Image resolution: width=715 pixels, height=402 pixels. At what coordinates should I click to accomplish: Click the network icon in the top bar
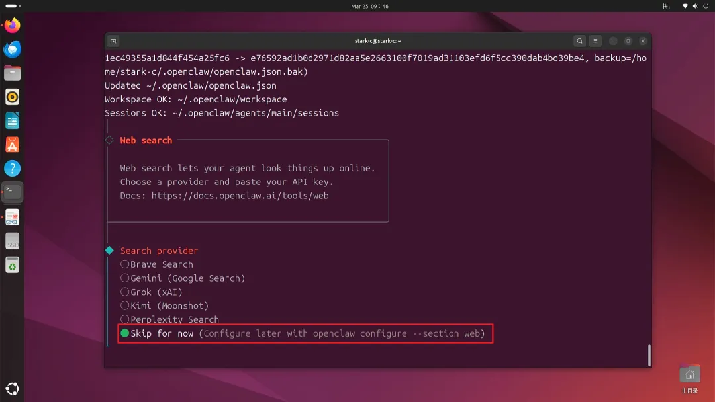pyautogui.click(x=685, y=6)
